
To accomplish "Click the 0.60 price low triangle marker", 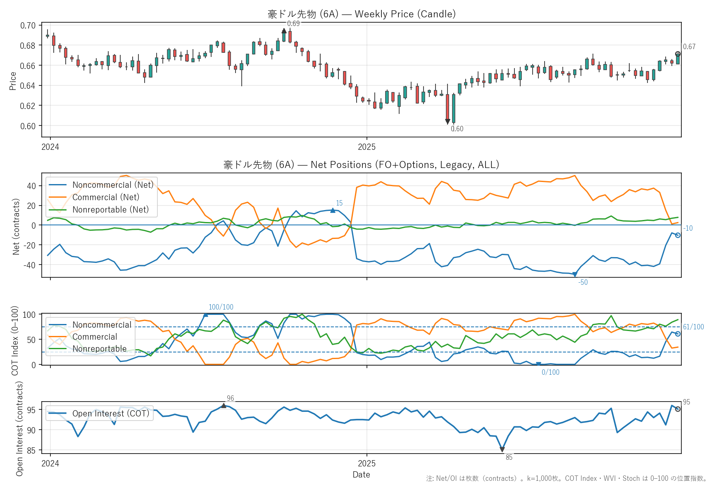I will click(447, 122).
